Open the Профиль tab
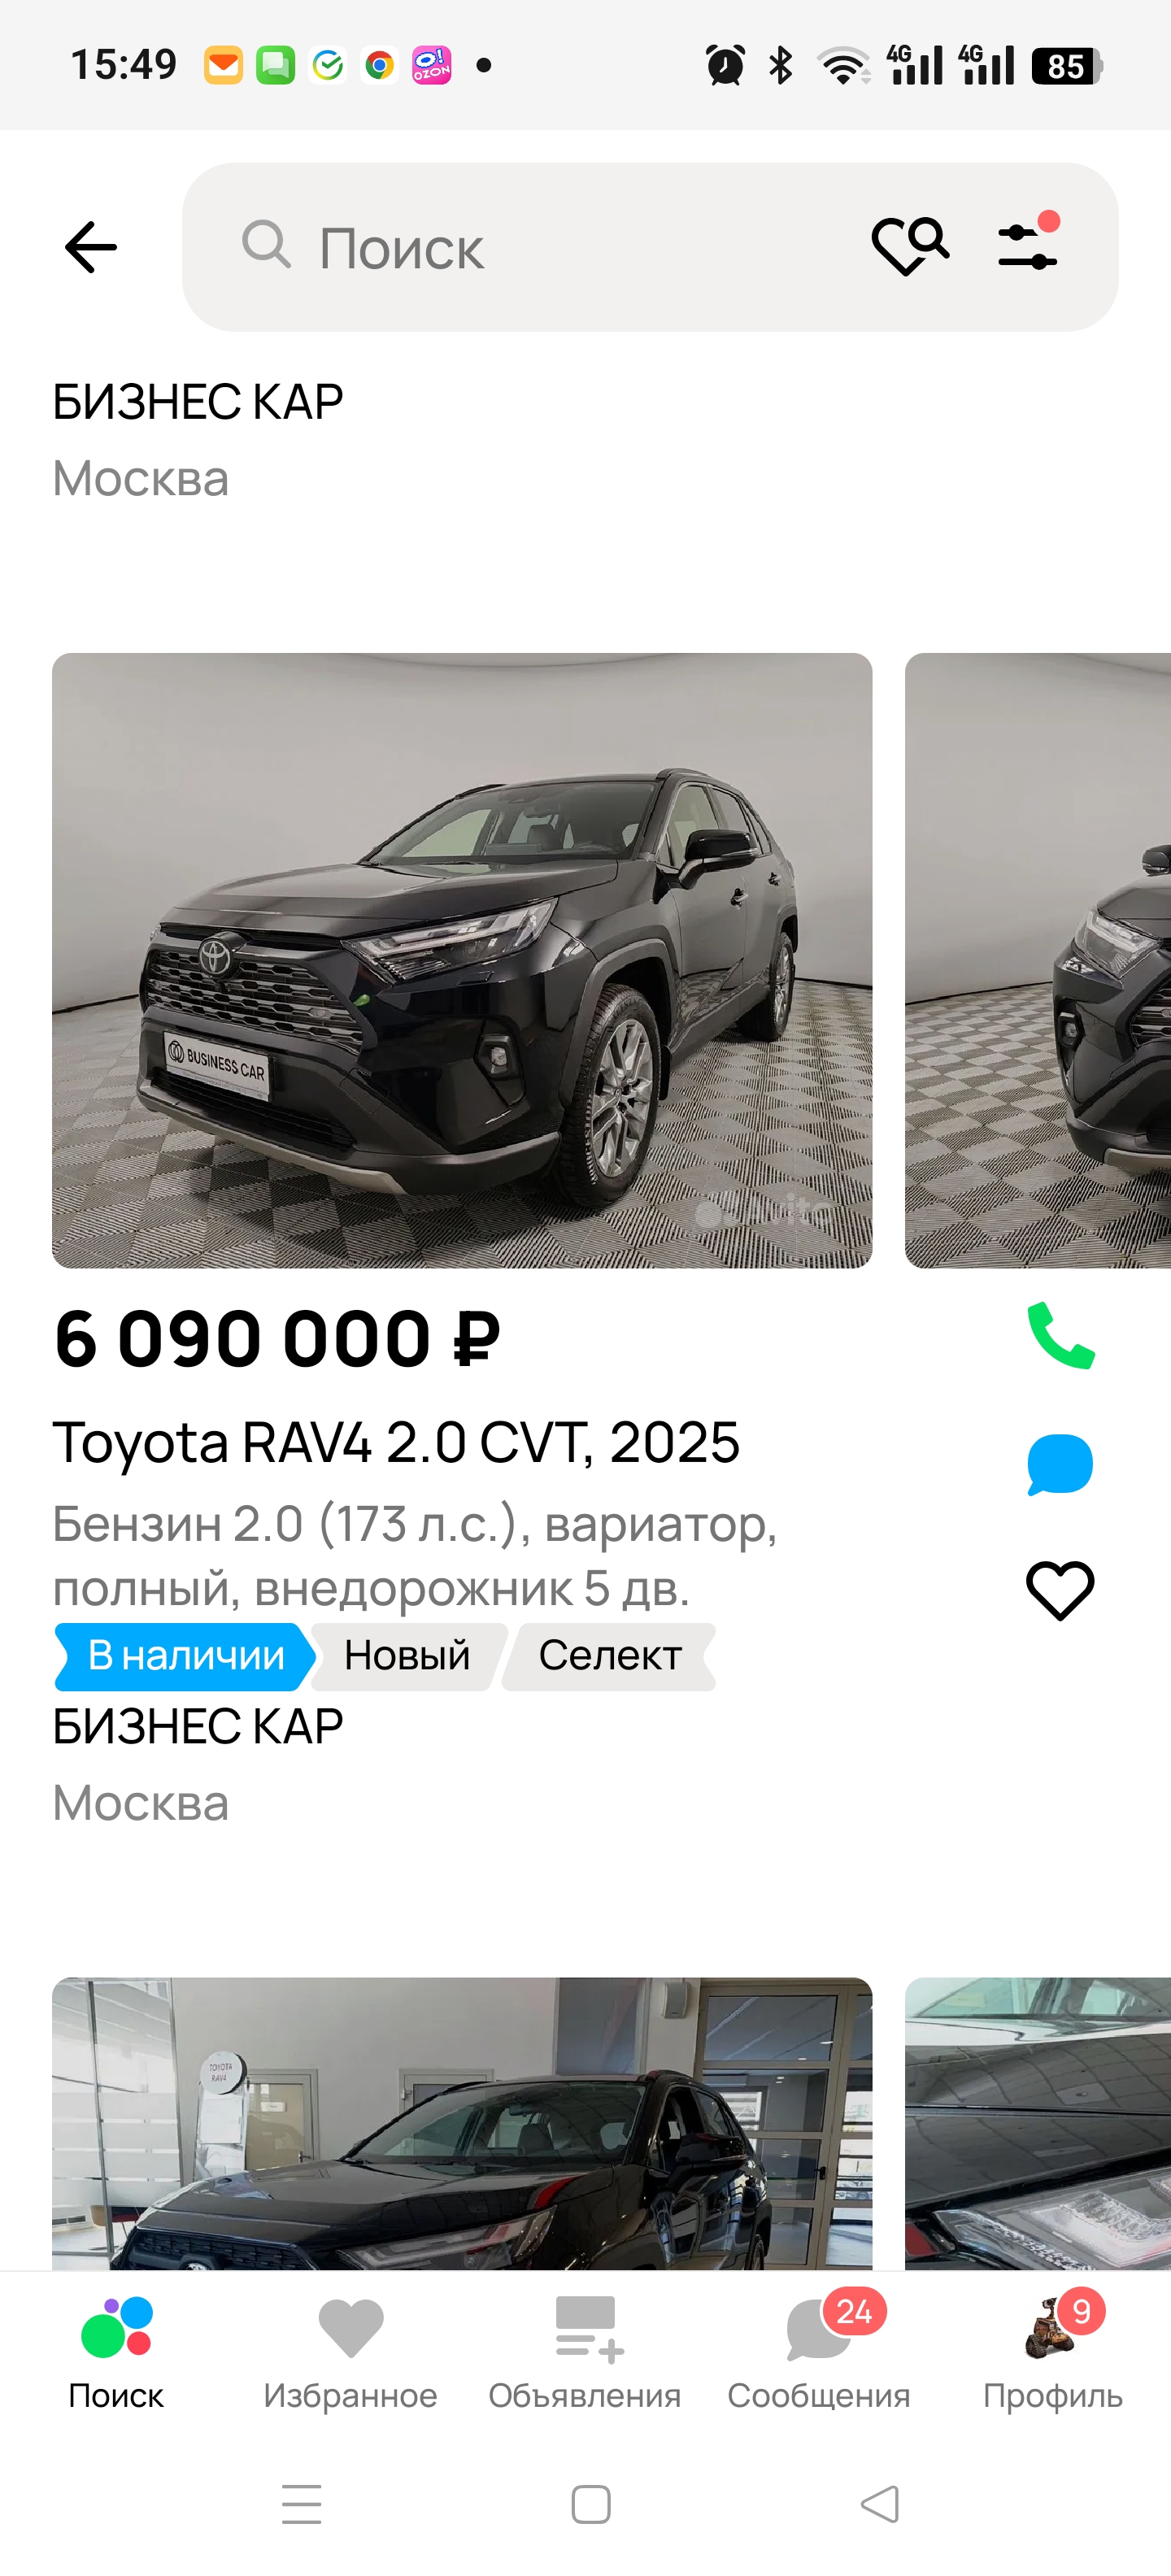Screen dimensions: 1171x2576 [x=1053, y=2355]
